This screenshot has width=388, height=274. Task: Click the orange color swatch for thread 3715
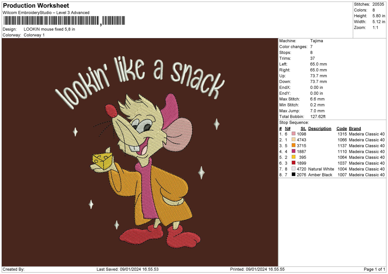pyautogui.click(x=293, y=145)
